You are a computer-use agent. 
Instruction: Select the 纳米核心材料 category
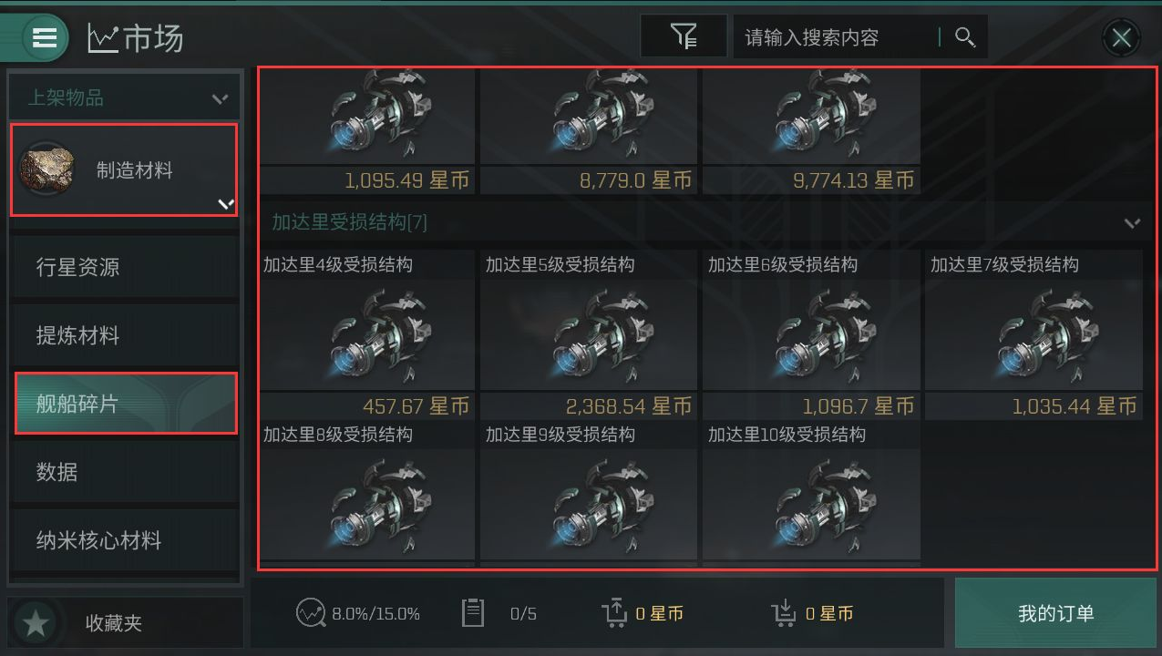[126, 540]
